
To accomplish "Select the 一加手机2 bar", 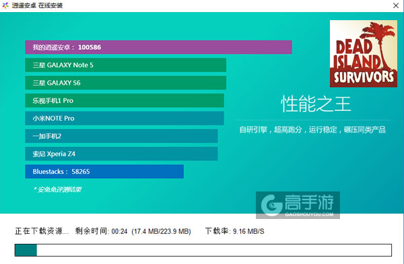I will click(x=121, y=136).
